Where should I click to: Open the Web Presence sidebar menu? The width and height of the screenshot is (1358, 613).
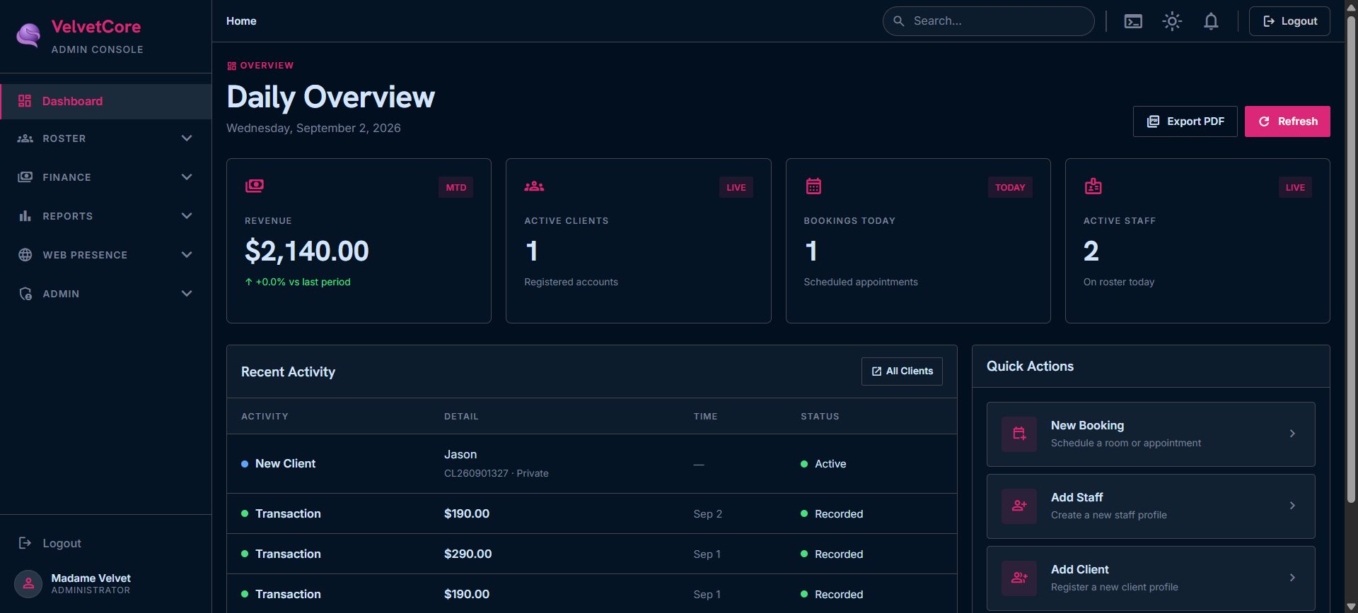[106, 255]
